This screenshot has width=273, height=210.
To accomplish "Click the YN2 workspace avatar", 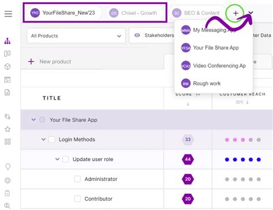I will [x=35, y=13].
